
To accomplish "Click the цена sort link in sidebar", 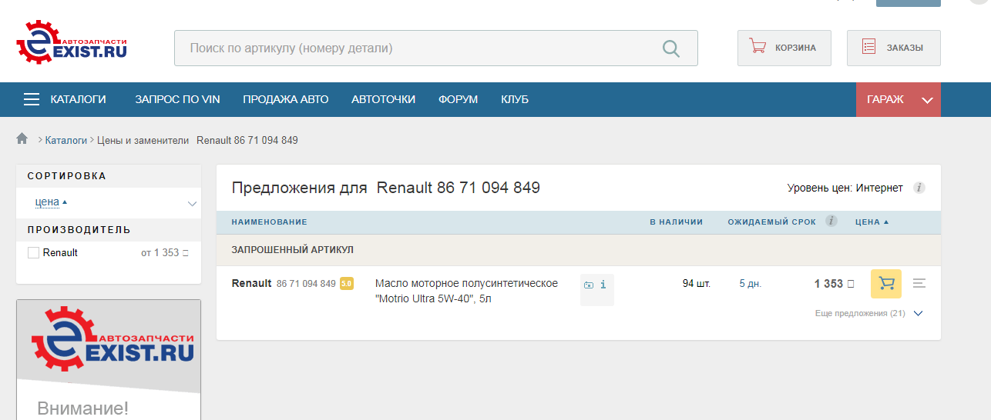I will pyautogui.click(x=47, y=202).
